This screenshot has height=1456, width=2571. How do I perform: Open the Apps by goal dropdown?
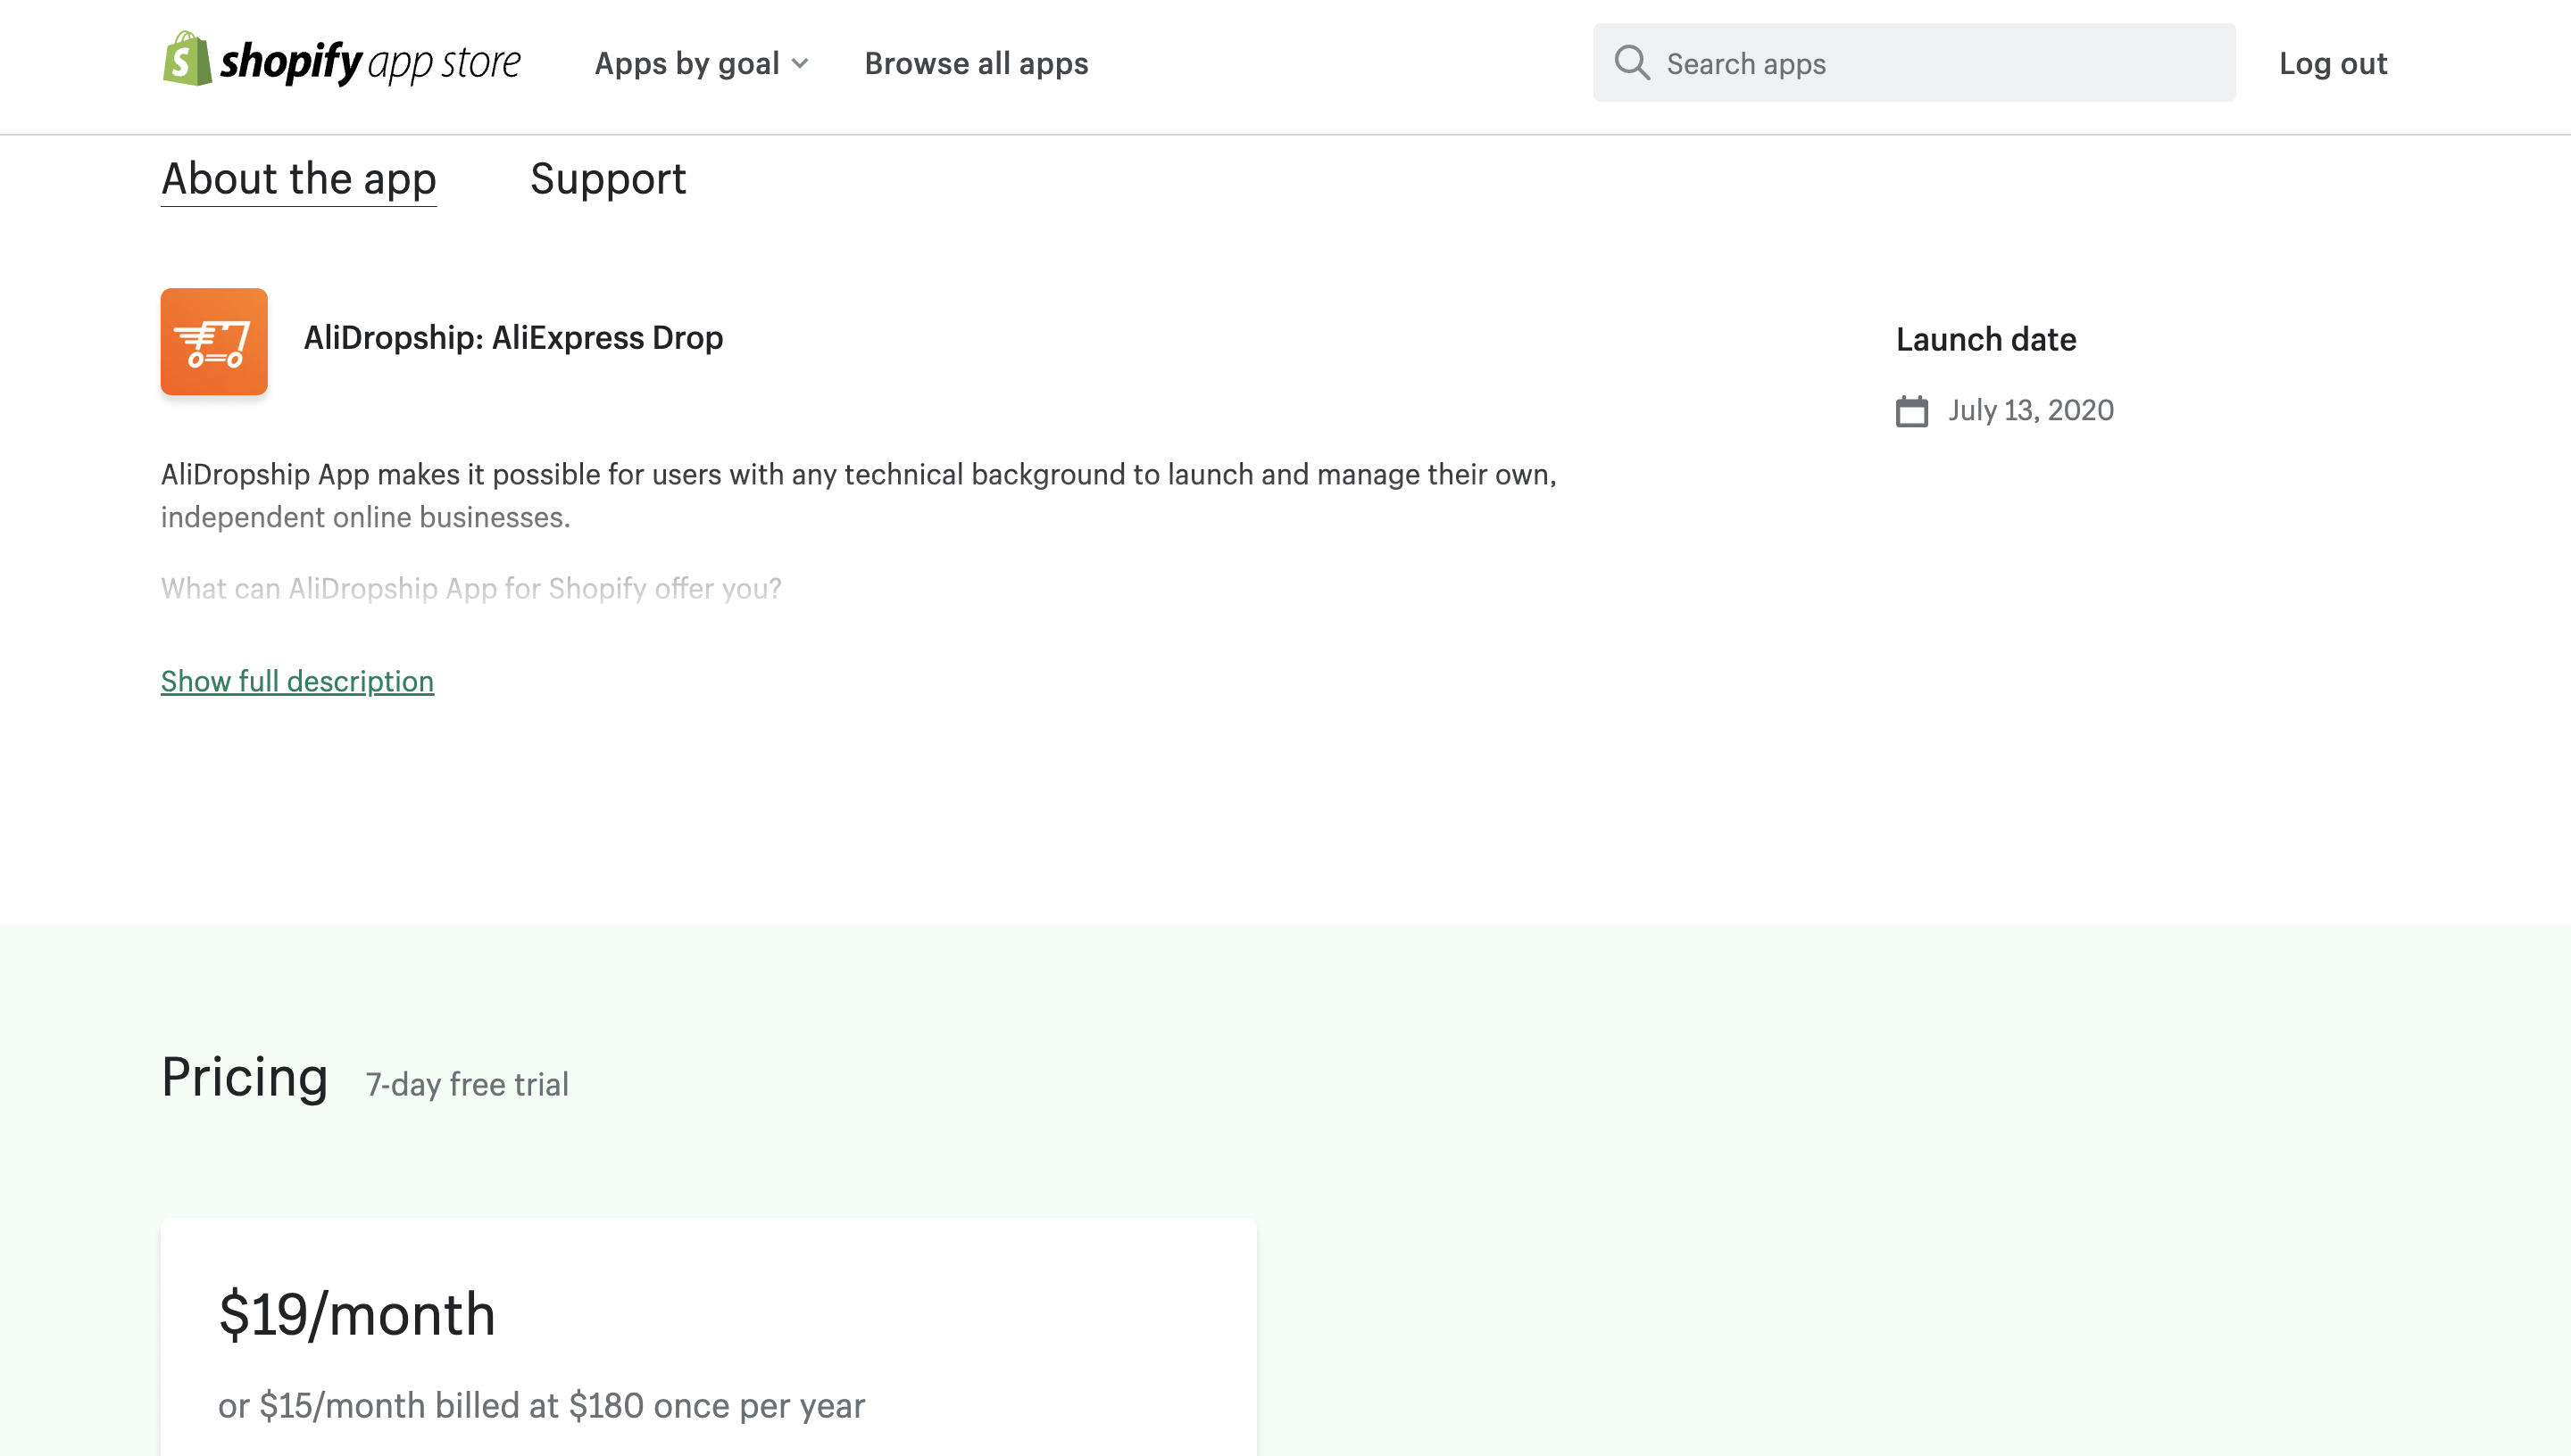click(x=687, y=63)
